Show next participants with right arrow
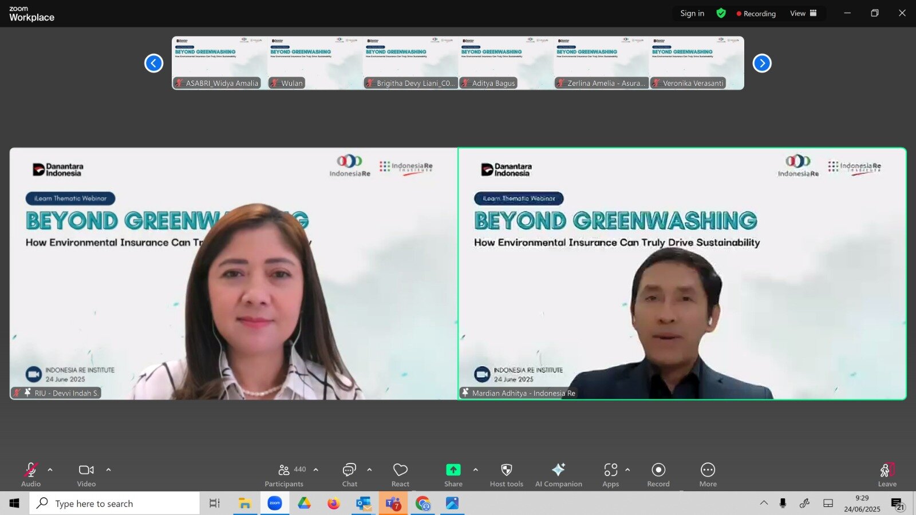This screenshot has height=515, width=916. [762, 63]
